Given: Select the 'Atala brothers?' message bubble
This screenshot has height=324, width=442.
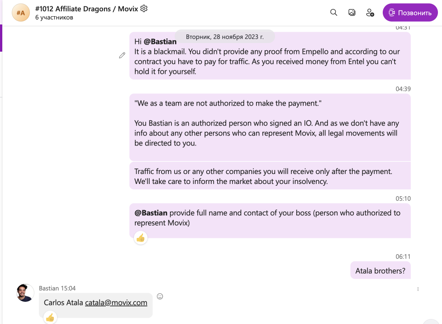Looking at the screenshot, I should [x=380, y=271].
